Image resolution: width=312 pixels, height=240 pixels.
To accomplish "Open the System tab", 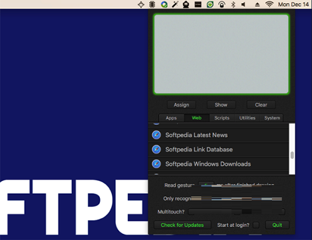I will click(272, 118).
